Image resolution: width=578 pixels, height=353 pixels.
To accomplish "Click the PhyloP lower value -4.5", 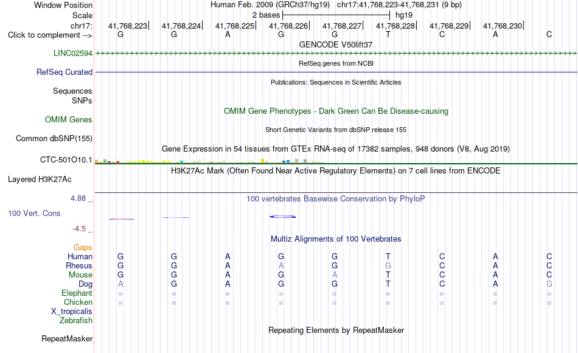I will tap(79, 229).
